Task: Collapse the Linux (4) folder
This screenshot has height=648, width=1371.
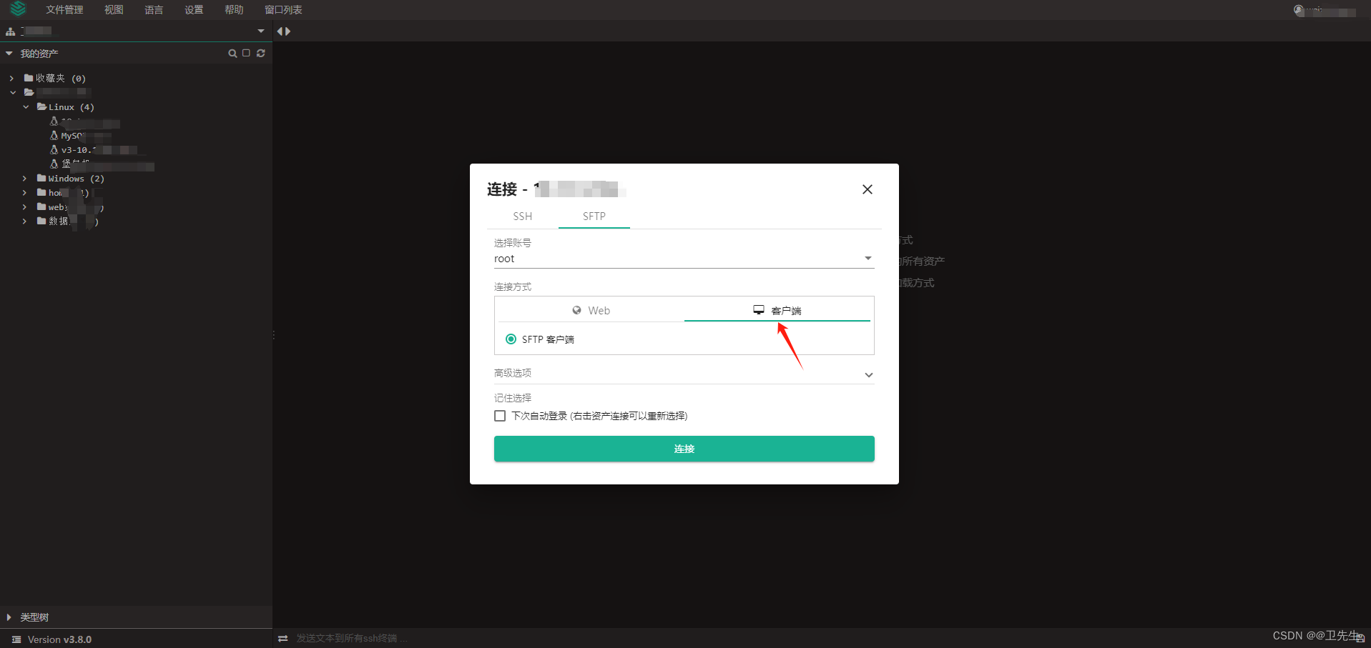Action: [26, 106]
